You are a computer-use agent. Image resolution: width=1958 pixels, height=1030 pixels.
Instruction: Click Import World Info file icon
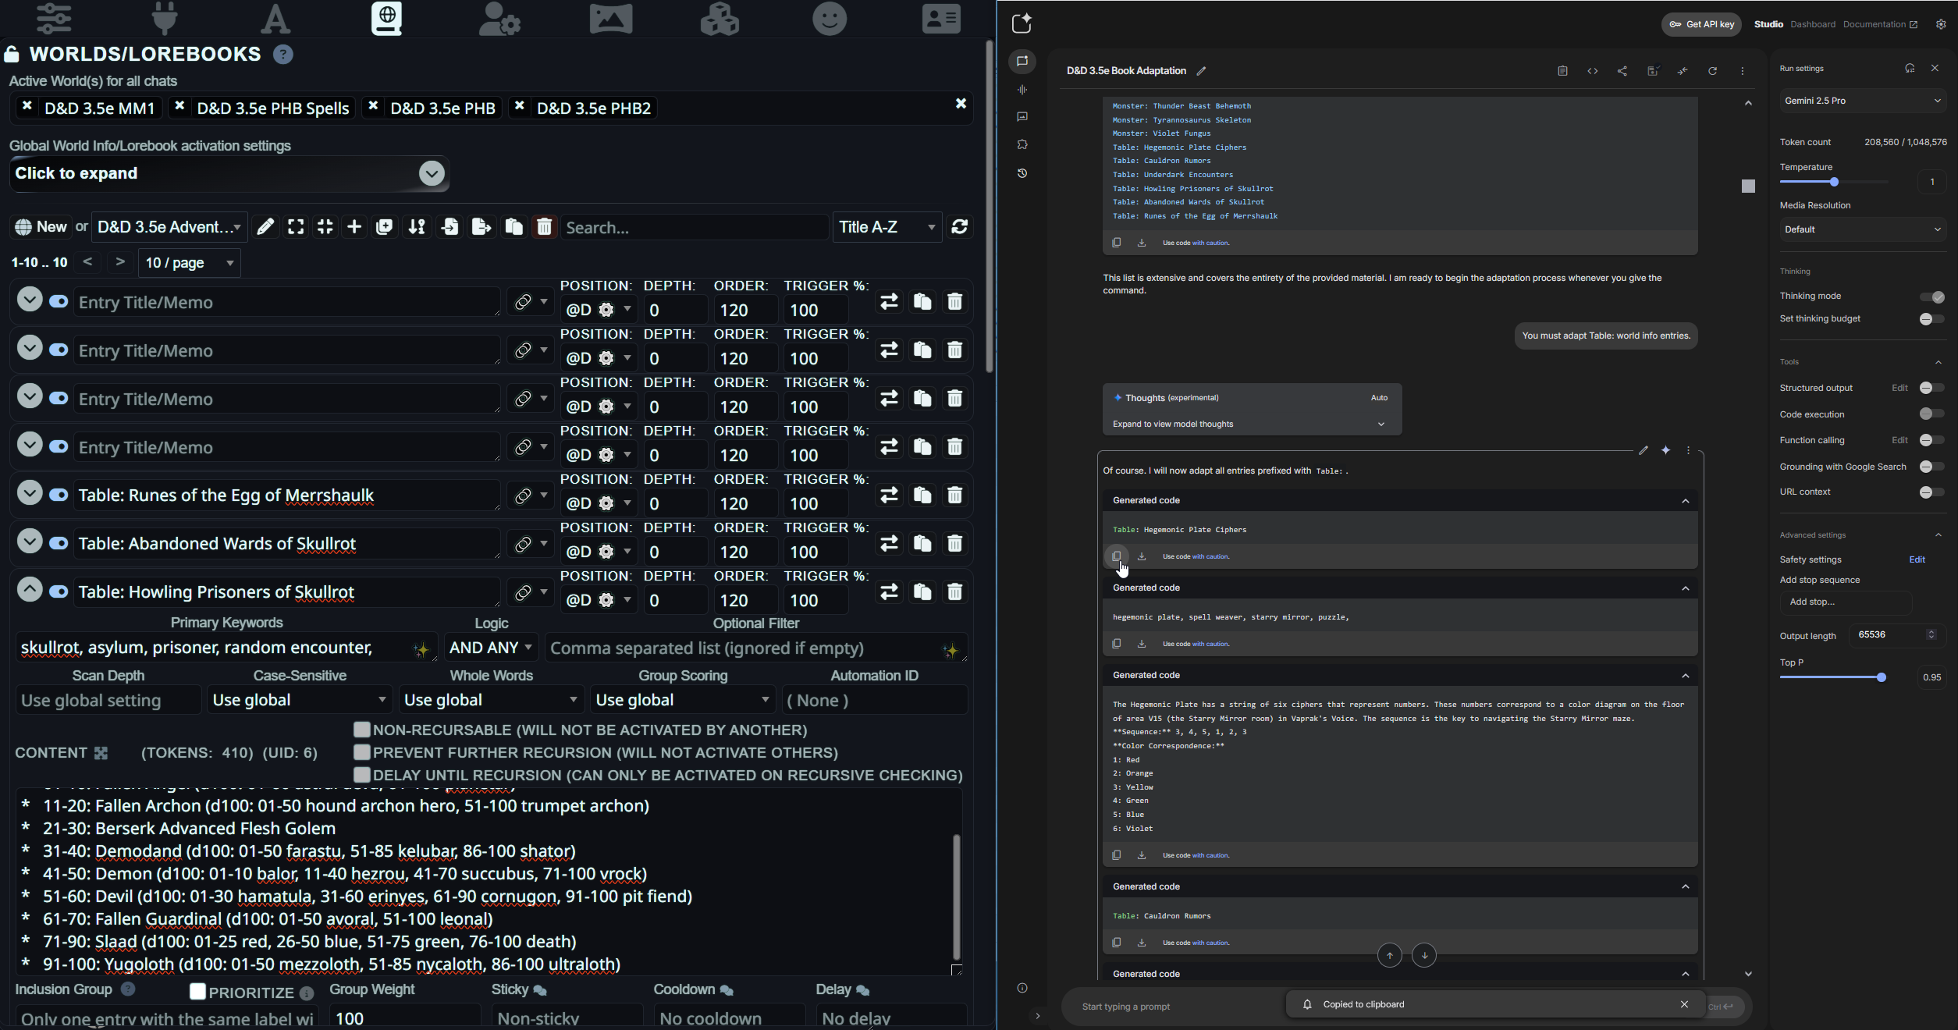pos(450,226)
